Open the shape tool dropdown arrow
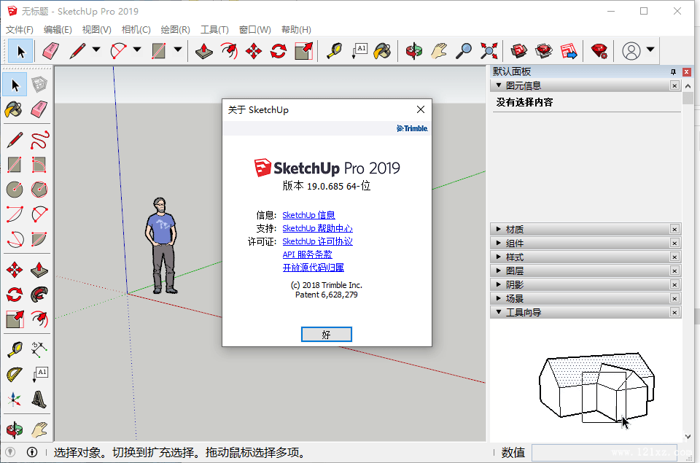700x463 pixels. 178,50
